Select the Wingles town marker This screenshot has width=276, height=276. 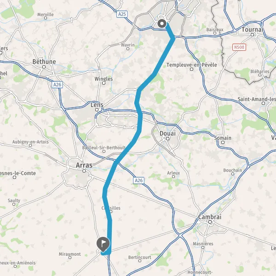click(x=104, y=83)
